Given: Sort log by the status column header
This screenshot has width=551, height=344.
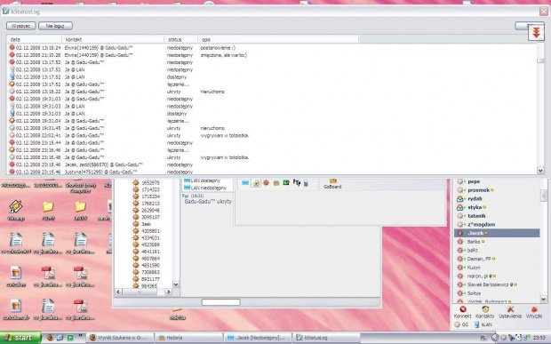Looking at the screenshot, I should 180,39.
